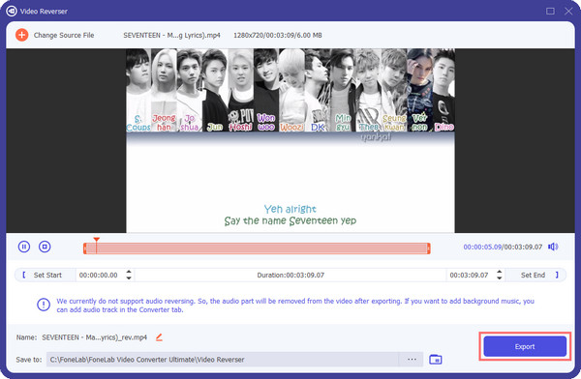
Task: Pause the video playback
Action: pos(24,247)
